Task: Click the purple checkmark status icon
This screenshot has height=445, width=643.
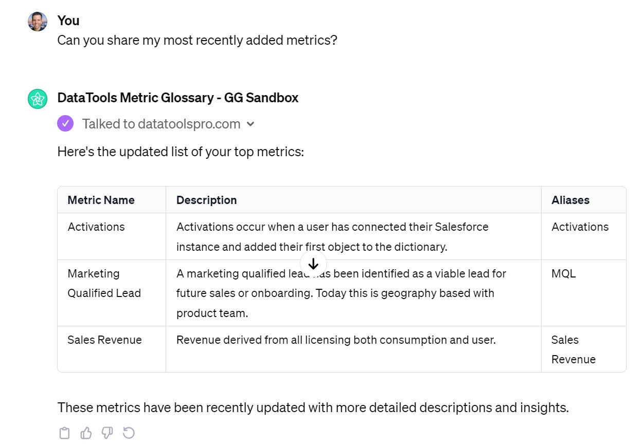Action: tap(65, 124)
